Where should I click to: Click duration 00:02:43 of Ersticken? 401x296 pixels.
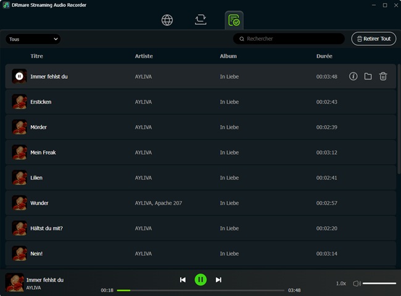point(326,102)
